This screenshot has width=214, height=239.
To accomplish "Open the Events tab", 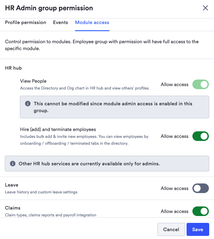I will (x=60, y=22).
